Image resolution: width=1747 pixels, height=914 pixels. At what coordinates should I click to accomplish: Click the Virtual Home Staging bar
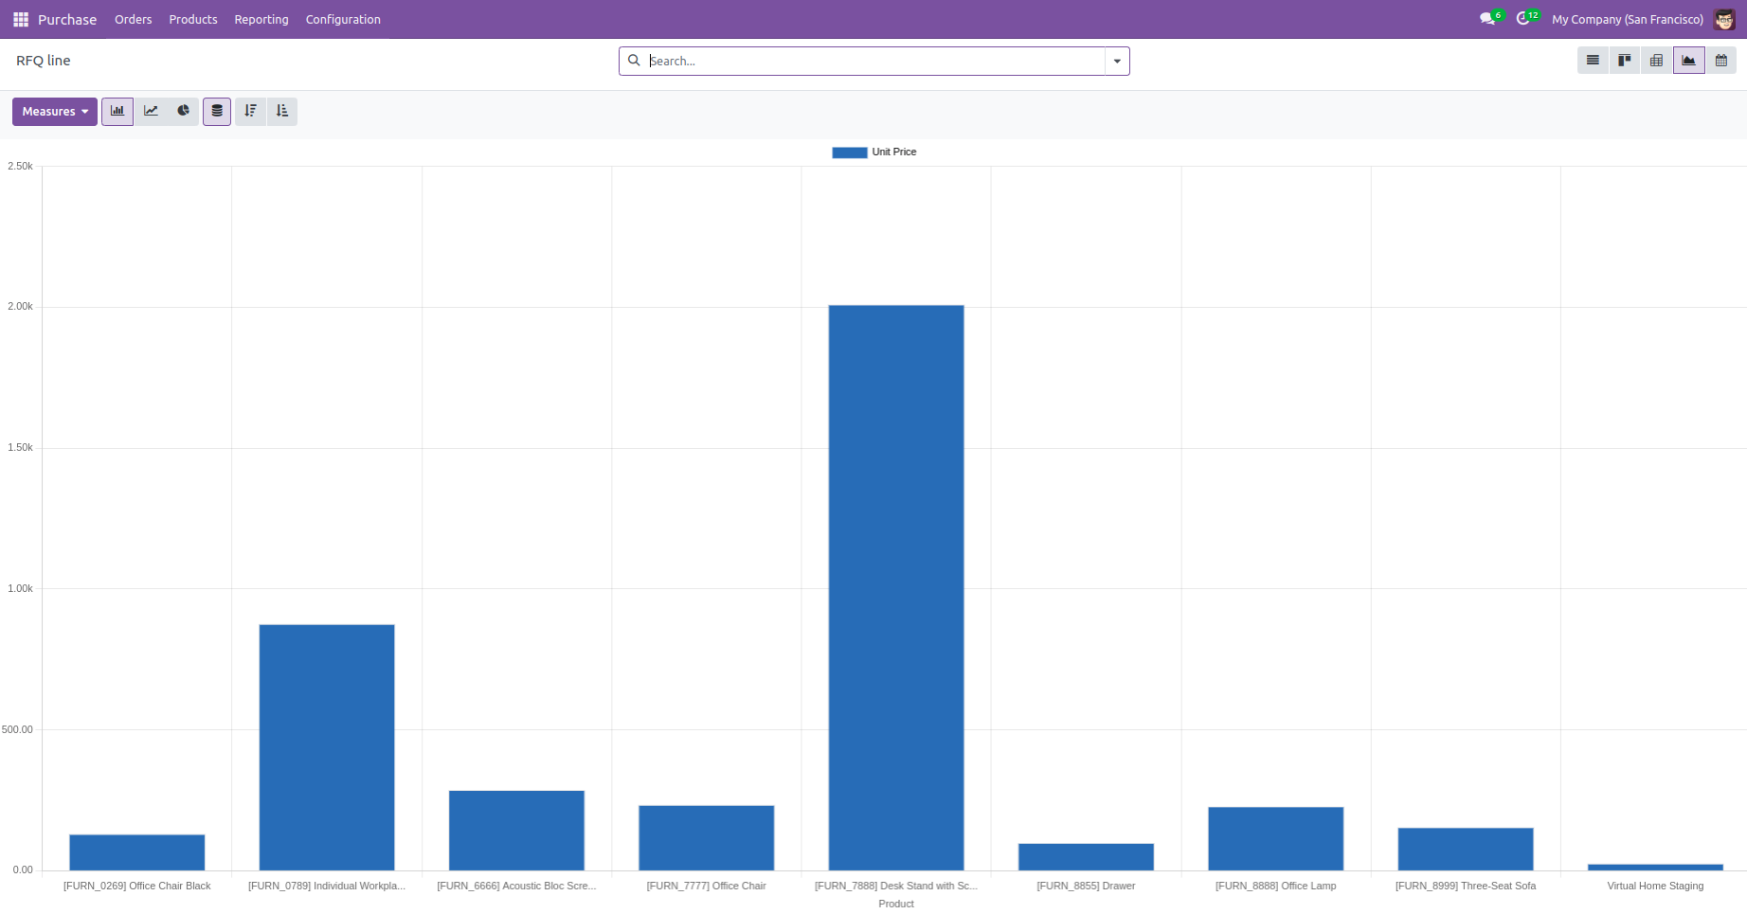tap(1656, 868)
